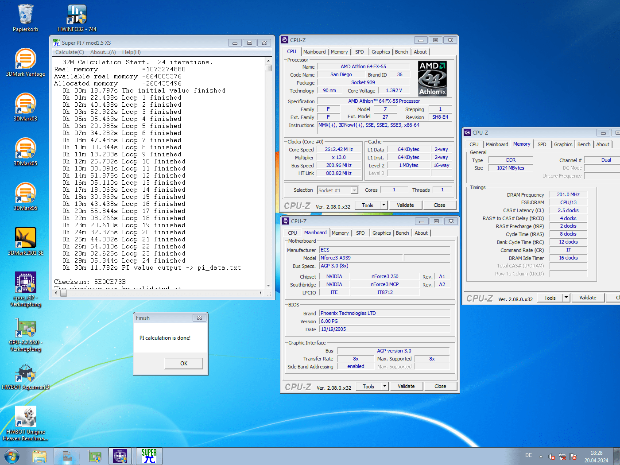Image resolution: width=620 pixels, height=465 pixels.
Task: Select the Super PI taskbar button
Action: tap(149, 456)
